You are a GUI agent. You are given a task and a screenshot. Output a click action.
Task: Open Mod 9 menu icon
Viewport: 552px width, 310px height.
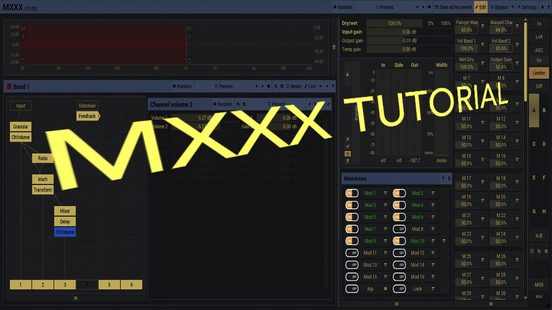pyautogui.click(x=386, y=241)
